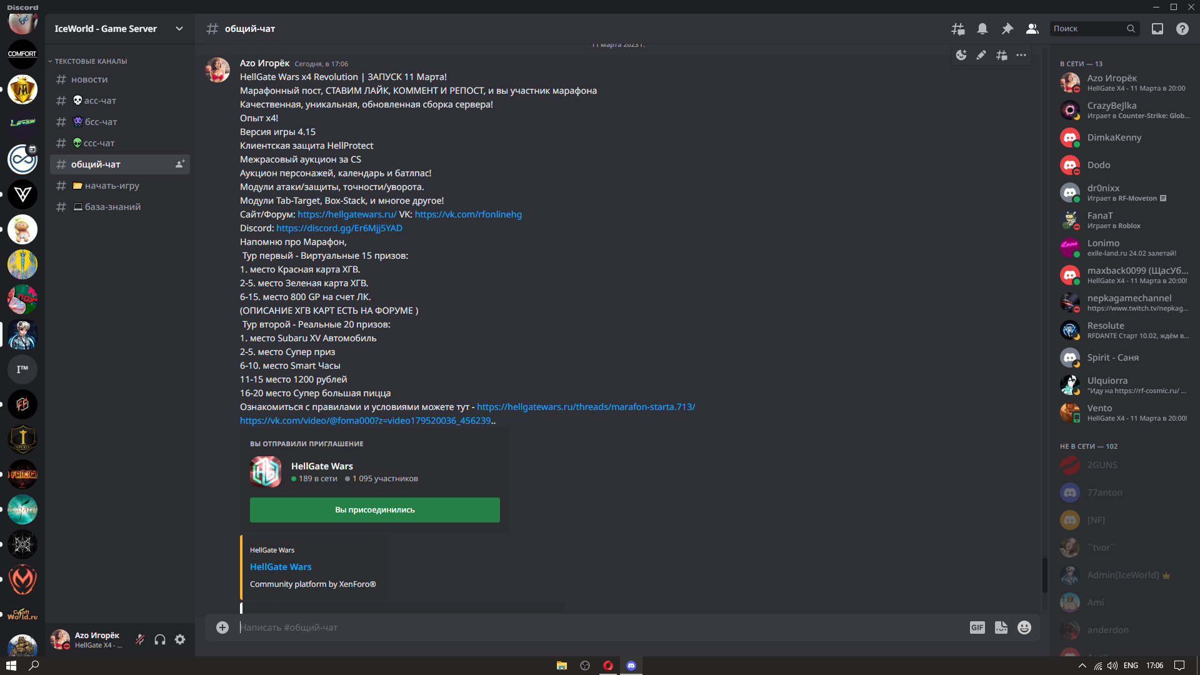
Task: Open the база-знаний channel
Action: pos(120,207)
